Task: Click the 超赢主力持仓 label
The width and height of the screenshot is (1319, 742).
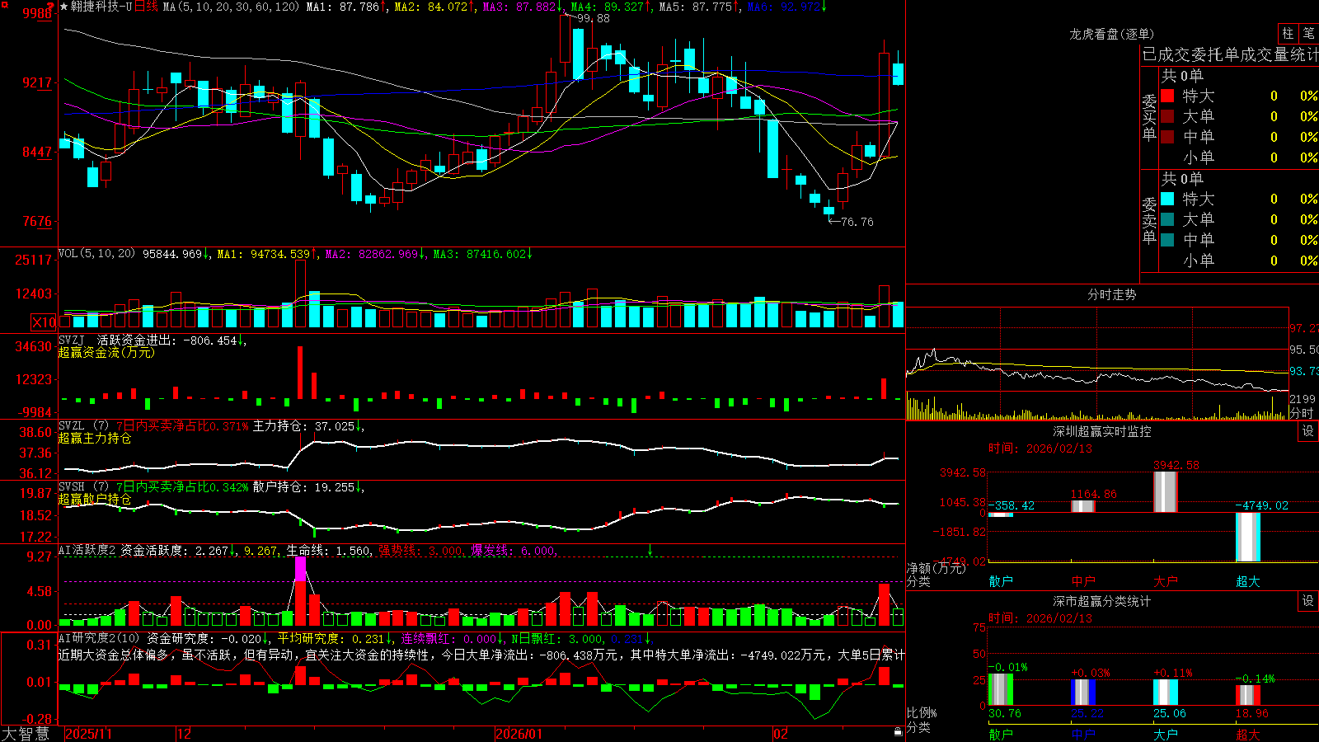Action: point(95,438)
